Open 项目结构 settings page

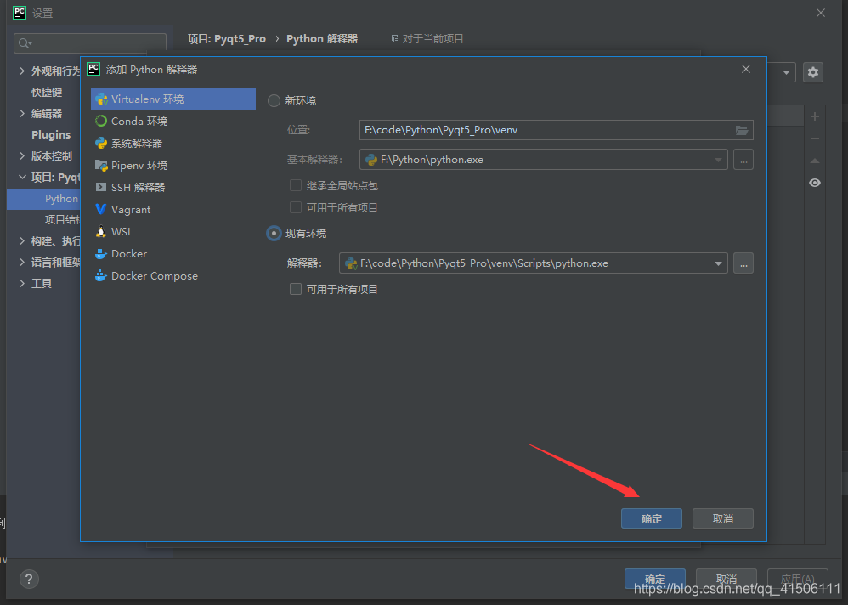pos(62,219)
